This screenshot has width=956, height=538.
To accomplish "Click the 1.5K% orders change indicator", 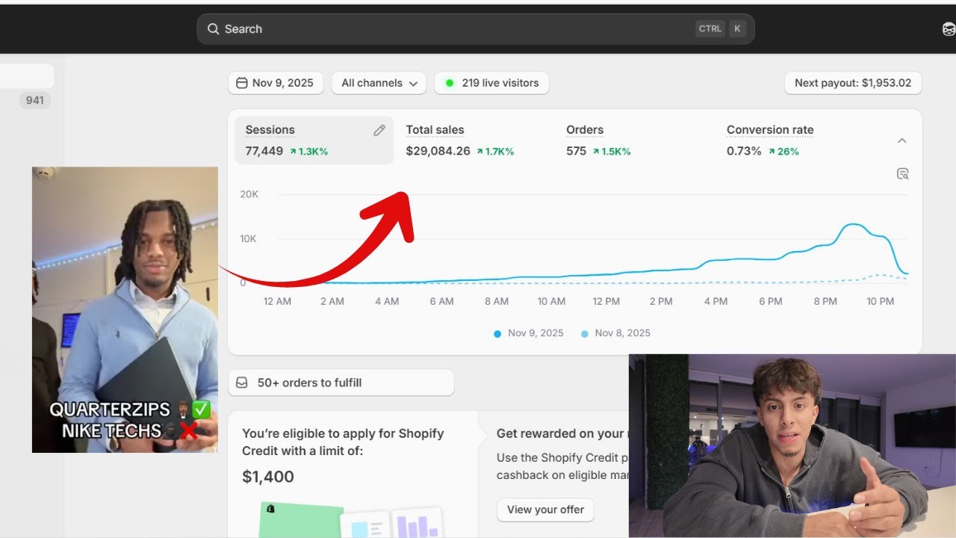I will (x=612, y=152).
